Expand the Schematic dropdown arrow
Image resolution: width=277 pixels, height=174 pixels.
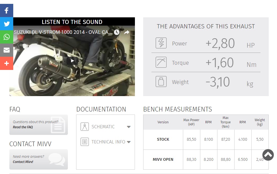[129, 127]
